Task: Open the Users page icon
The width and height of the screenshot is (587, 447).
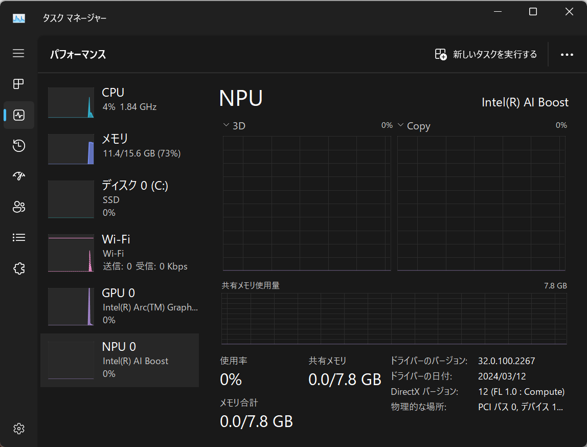Action: (18, 207)
